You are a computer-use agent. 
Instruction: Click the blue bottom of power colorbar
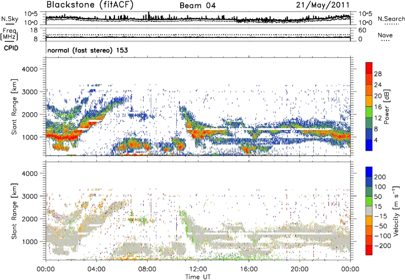pos(369,145)
